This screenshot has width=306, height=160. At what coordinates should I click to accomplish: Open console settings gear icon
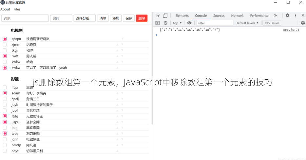pos(303,23)
